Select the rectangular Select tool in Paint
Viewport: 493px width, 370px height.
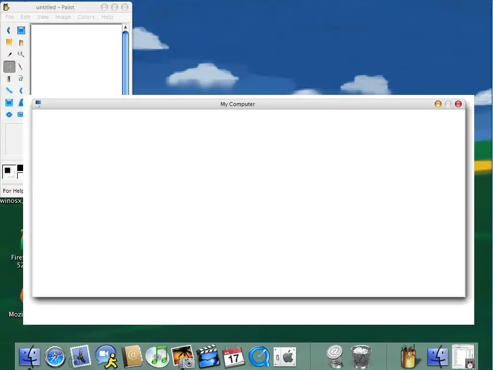[x=21, y=30]
